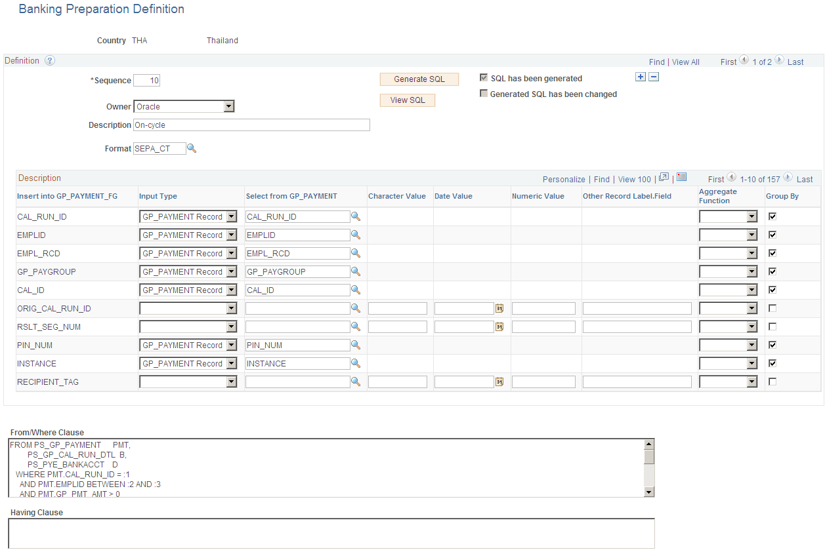
Task: Click the From/Where Clause scrollbar down arrow
Action: pyautogui.click(x=649, y=491)
